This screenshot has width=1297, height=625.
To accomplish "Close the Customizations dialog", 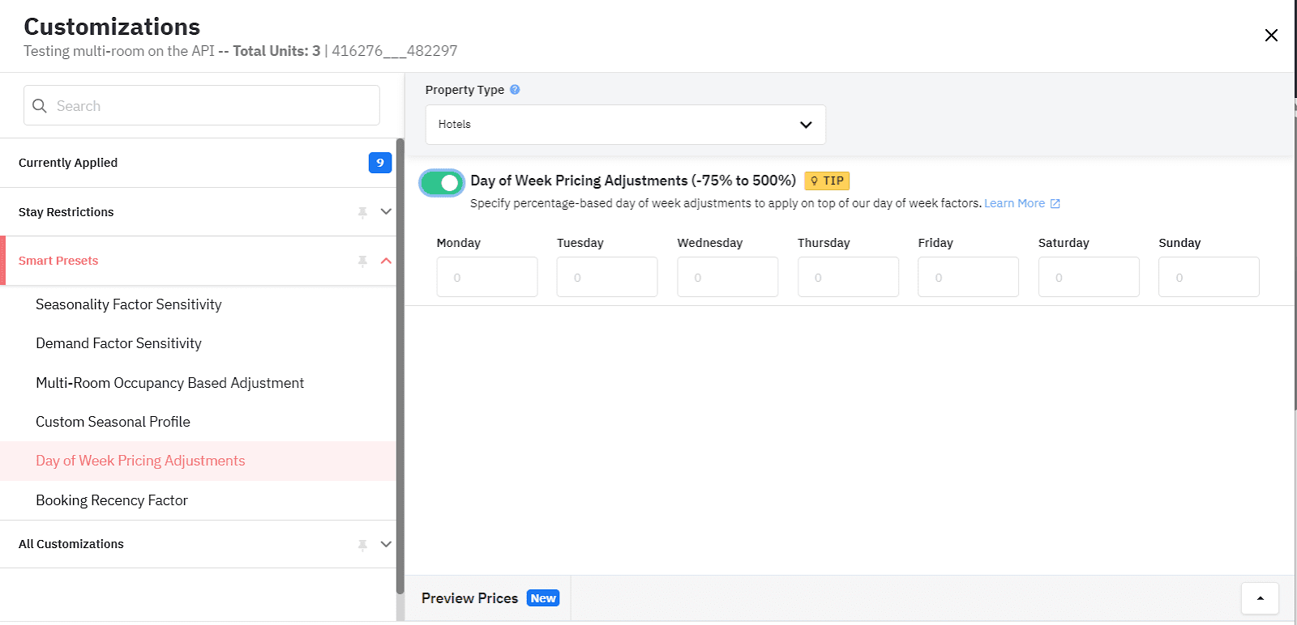I will [x=1271, y=35].
